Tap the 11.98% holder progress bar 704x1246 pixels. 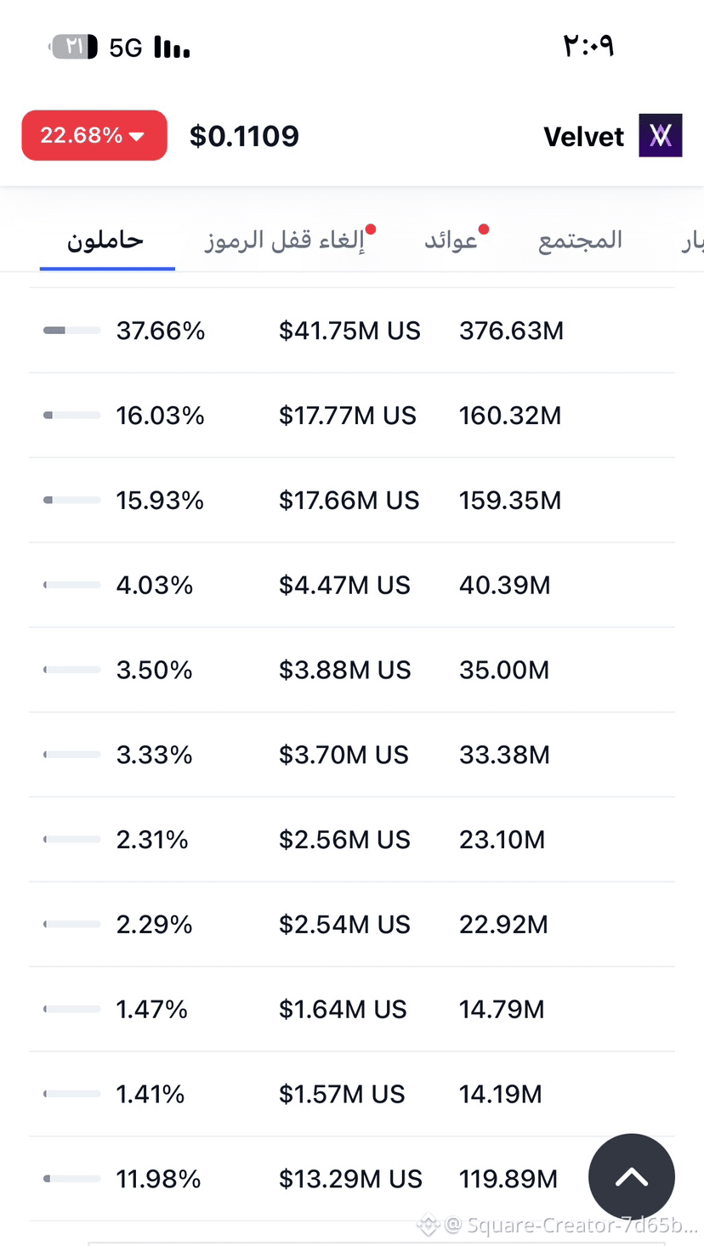pyautogui.click(x=71, y=1179)
